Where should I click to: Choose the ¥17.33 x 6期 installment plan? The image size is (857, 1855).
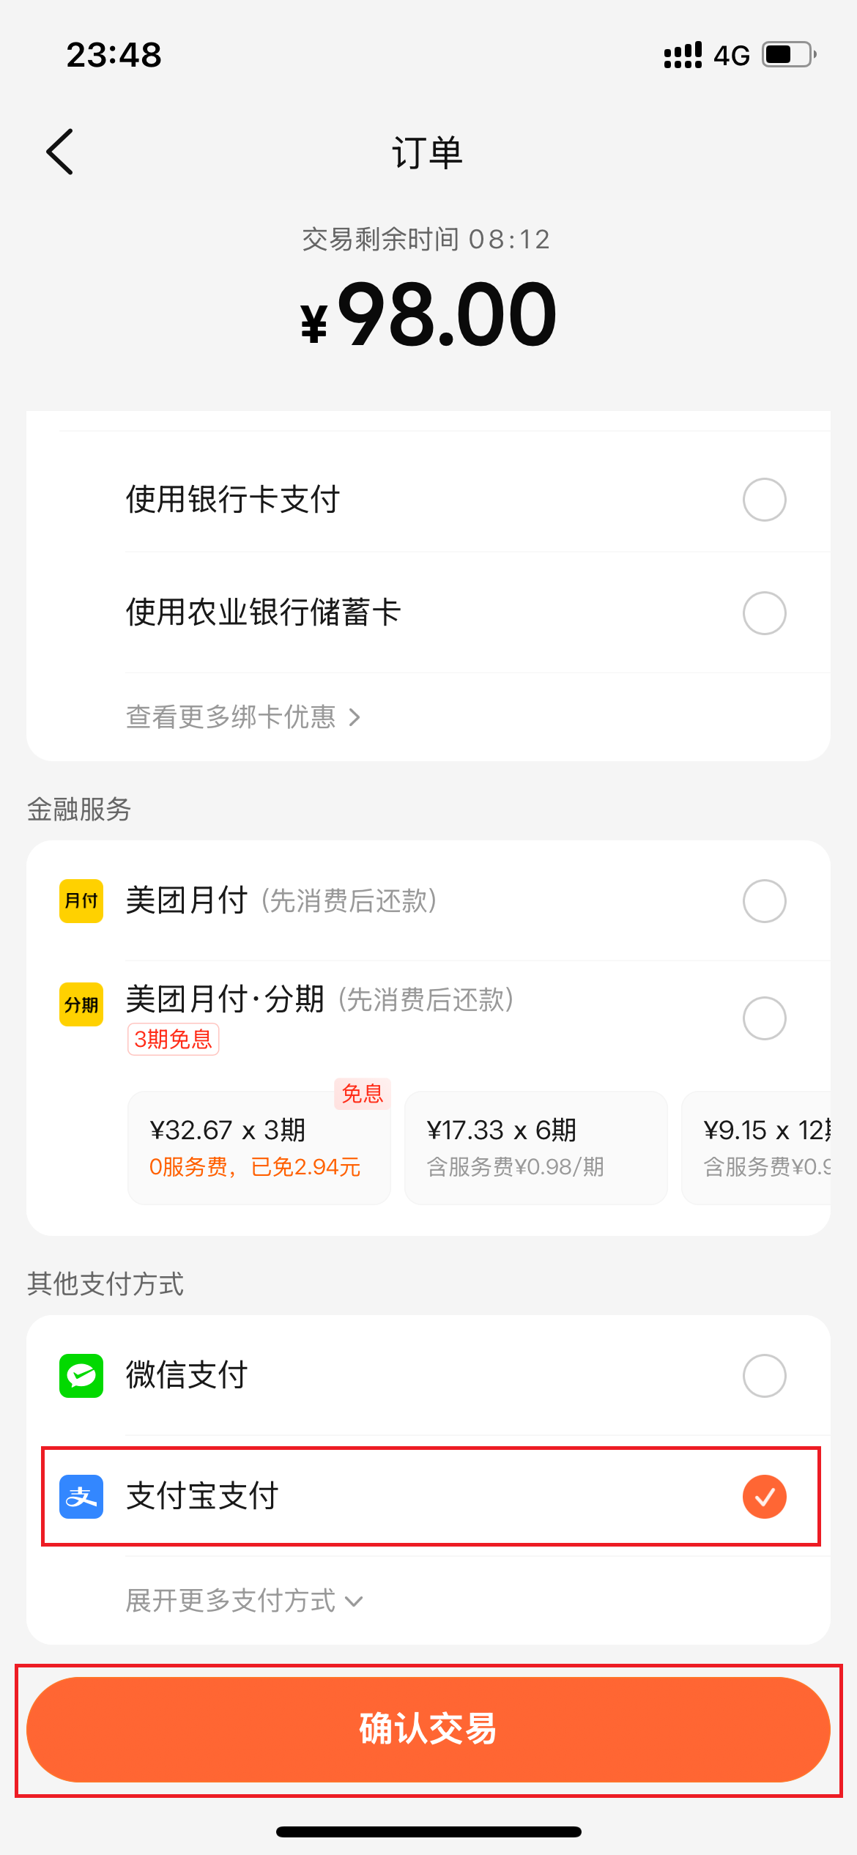tap(535, 1147)
